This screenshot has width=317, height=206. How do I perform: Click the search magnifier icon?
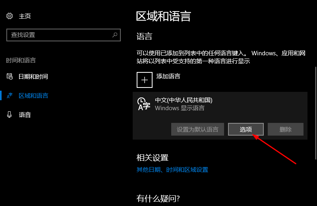(x=115, y=35)
